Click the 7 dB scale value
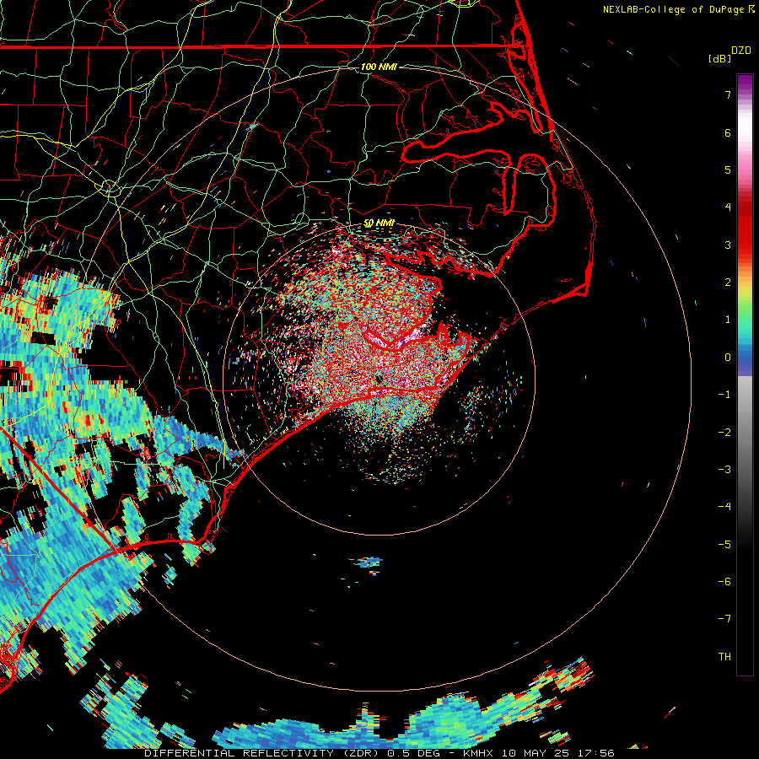The image size is (759, 759). coord(728,94)
